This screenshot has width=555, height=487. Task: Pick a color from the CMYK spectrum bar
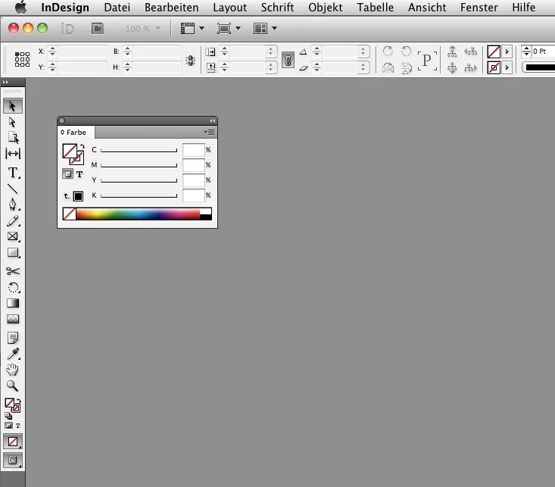click(x=138, y=214)
